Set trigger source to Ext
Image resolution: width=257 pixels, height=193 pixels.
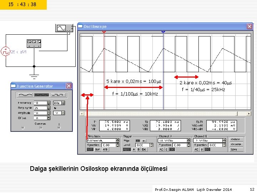[x=144, y=149]
